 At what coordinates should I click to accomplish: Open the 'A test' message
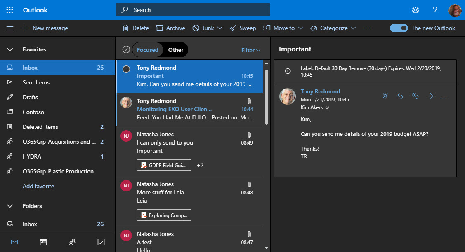(x=189, y=239)
